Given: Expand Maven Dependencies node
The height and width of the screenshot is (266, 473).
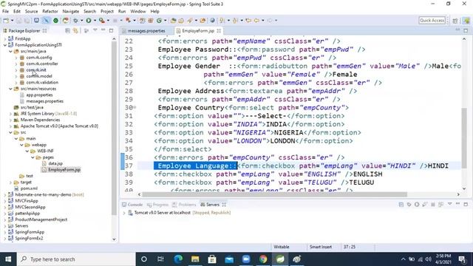Looking at the screenshot, I should click(x=10, y=120).
